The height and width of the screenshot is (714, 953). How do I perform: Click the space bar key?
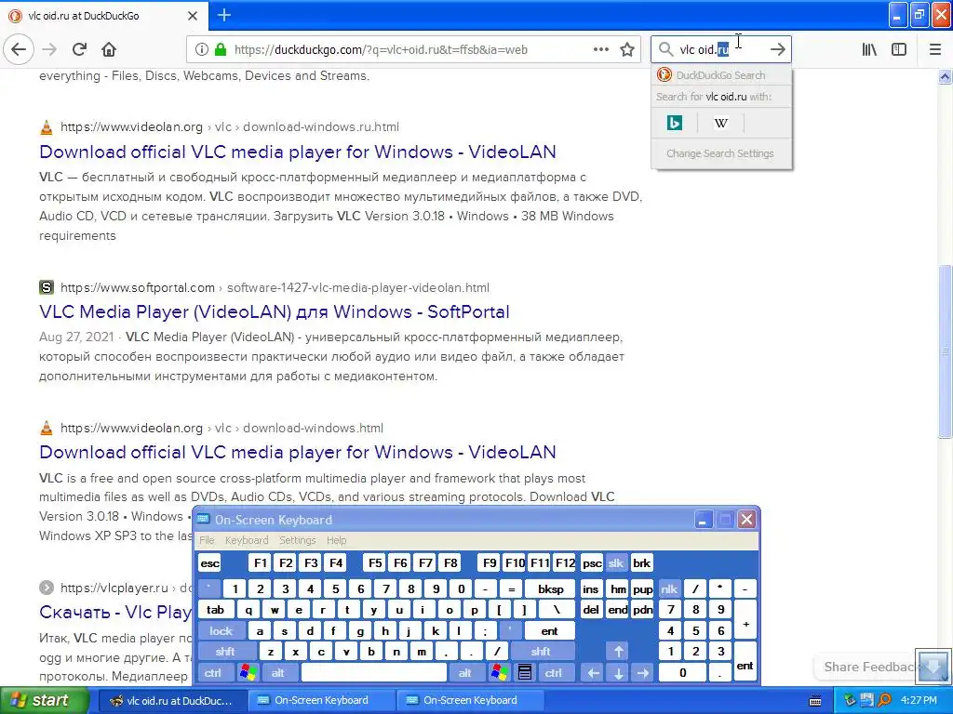coord(374,673)
